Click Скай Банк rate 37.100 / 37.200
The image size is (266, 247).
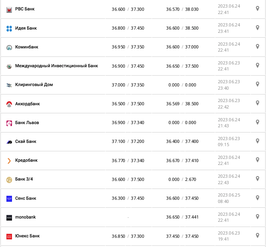pos(128,141)
